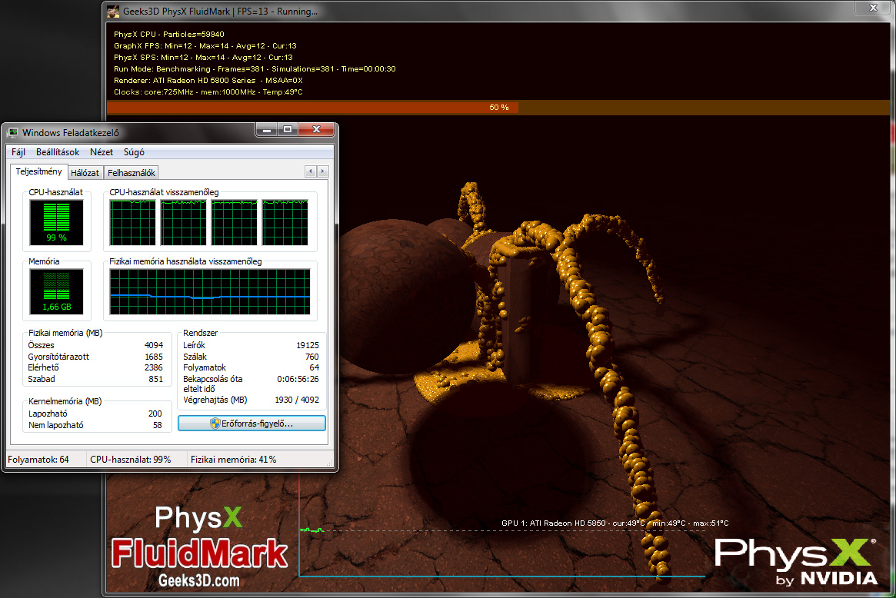Click the CPU-használat 99 % gauge
Viewport: 896px width, 598px height.
[57, 222]
